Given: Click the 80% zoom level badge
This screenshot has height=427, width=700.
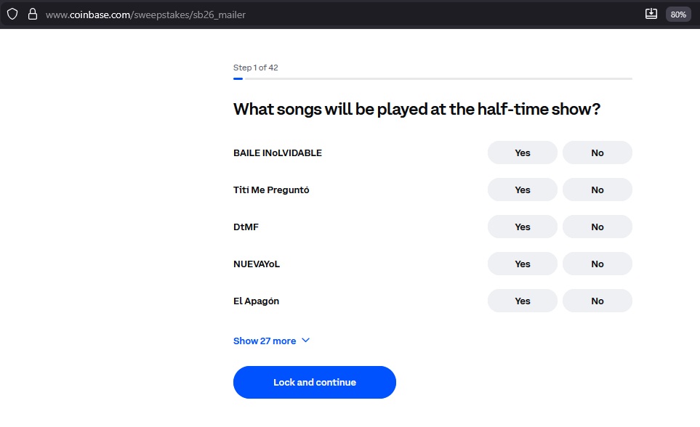Looking at the screenshot, I should [678, 15].
